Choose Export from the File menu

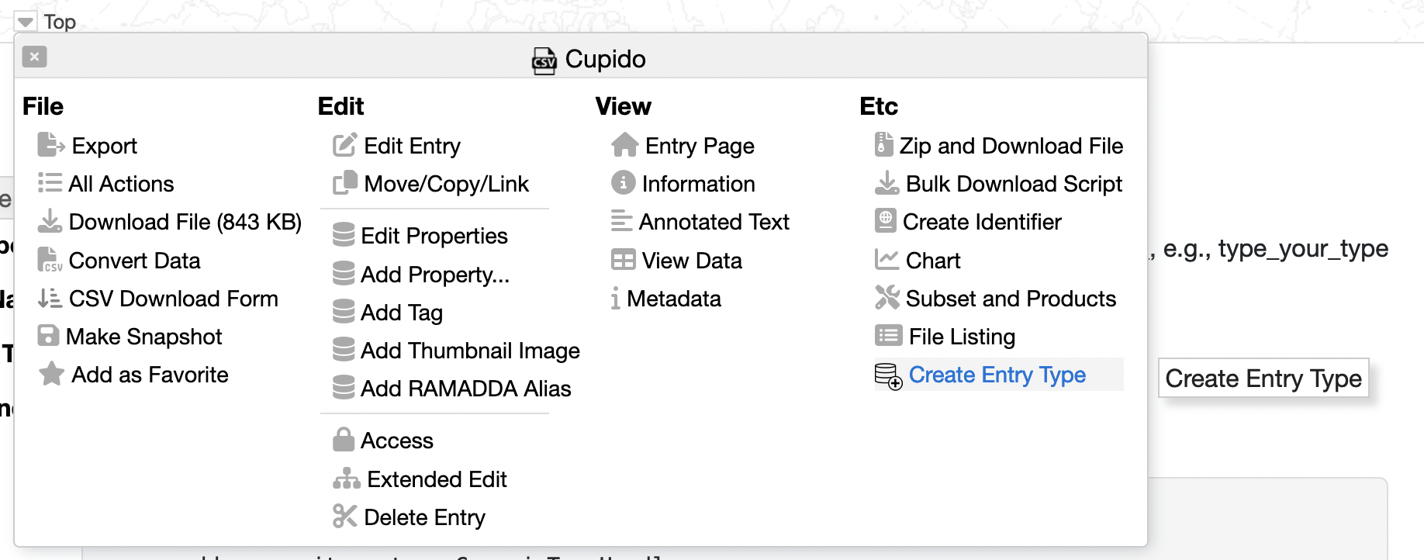pos(104,146)
